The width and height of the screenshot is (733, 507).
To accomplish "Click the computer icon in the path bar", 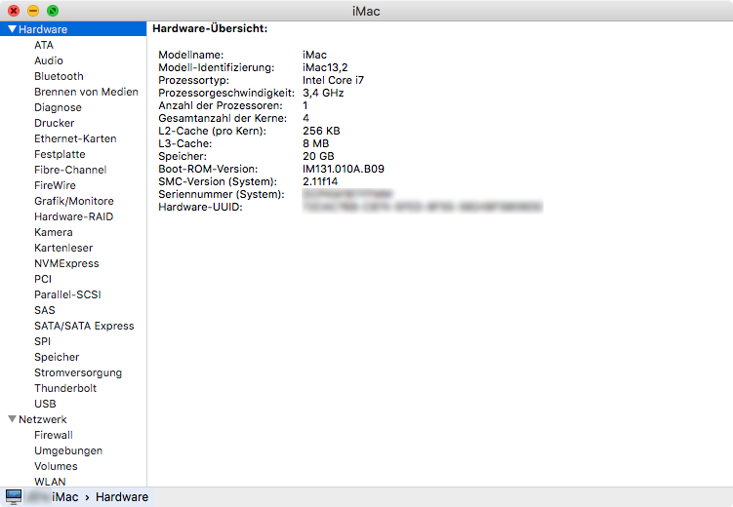I will 14,497.
